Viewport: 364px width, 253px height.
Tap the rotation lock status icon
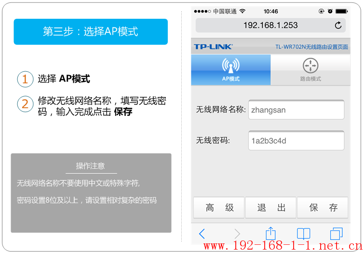(x=321, y=11)
